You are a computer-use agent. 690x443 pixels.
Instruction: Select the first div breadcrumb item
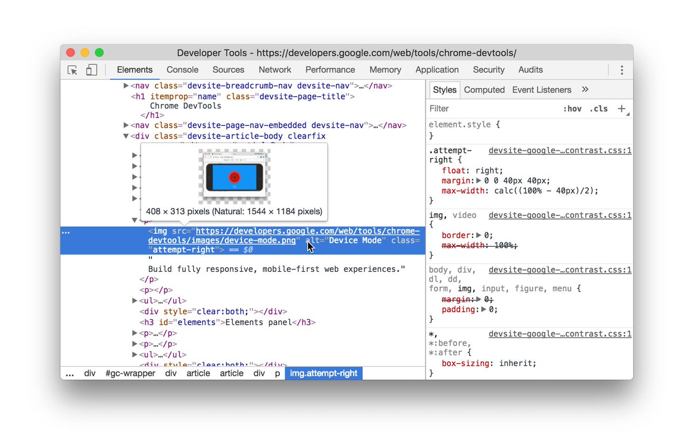tap(90, 373)
